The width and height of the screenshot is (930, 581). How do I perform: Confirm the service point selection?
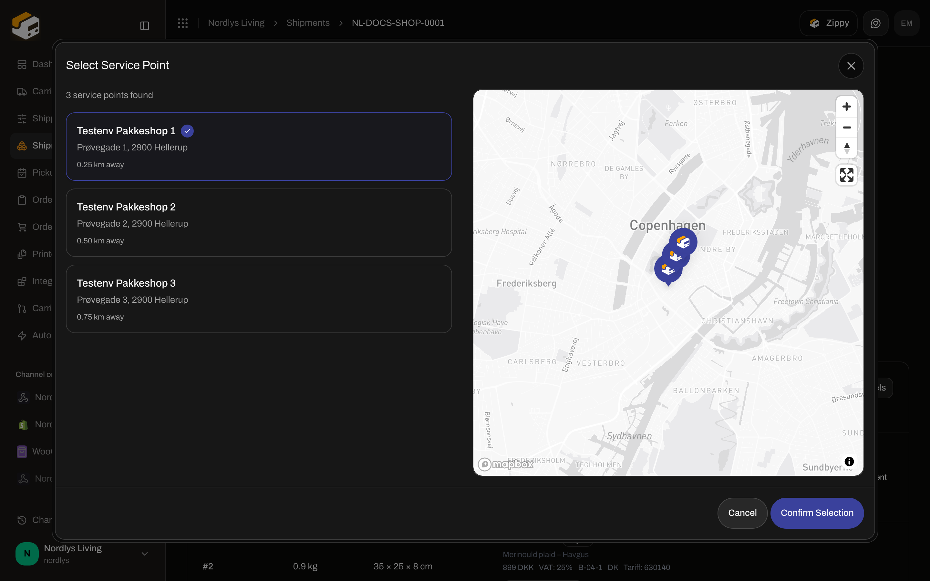pos(817,513)
